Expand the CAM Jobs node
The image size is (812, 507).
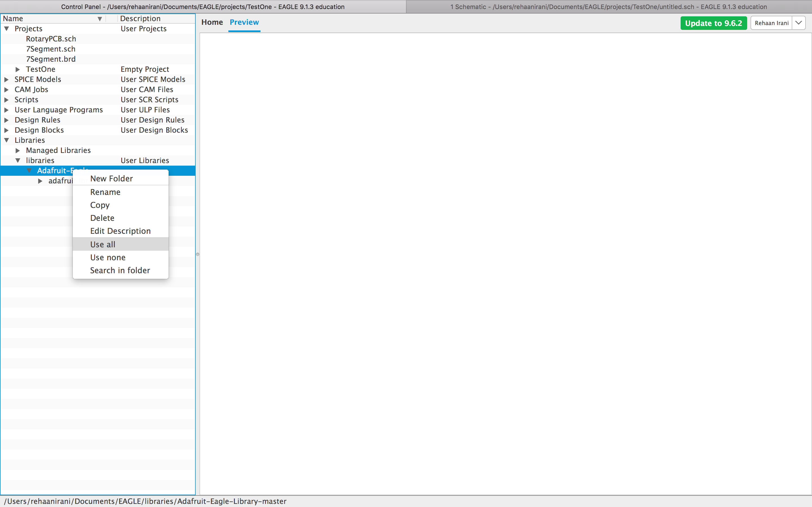(x=6, y=90)
